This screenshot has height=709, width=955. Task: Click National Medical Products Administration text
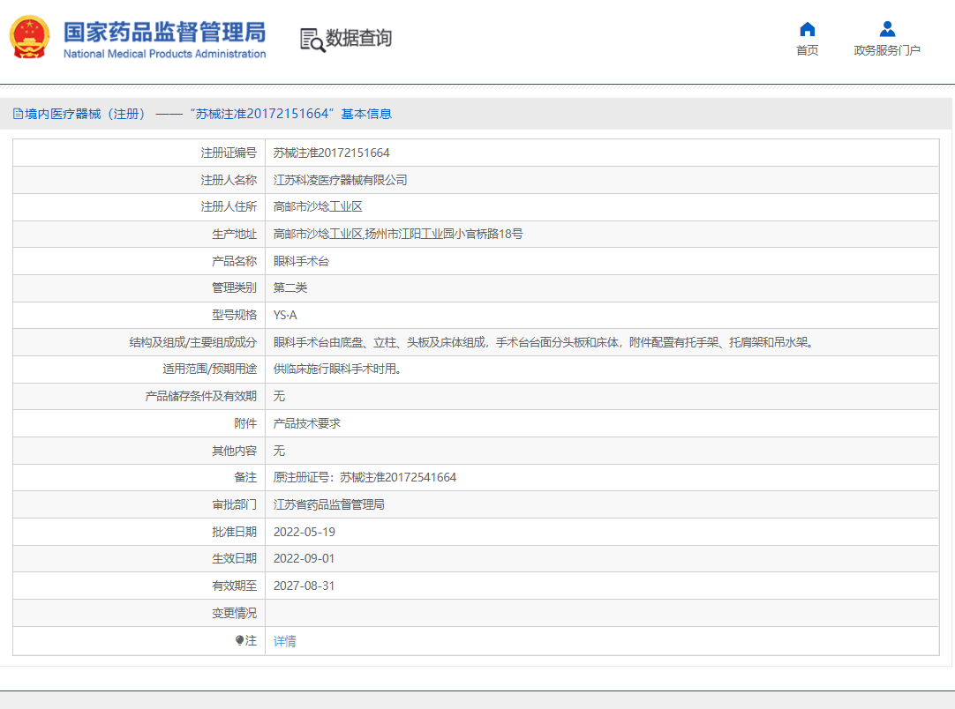click(x=164, y=54)
